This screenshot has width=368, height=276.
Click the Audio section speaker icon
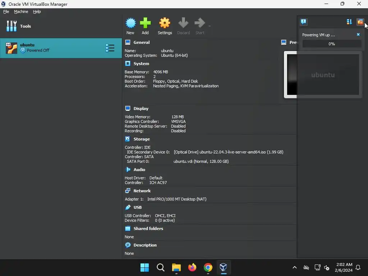click(x=128, y=170)
